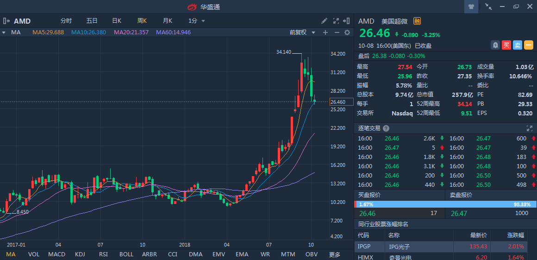Sort by 涨跌幅 column header
The width and height of the screenshot is (537, 260).
[515, 235]
